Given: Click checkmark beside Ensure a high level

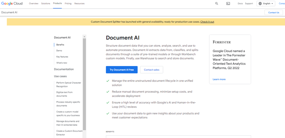Looking at the screenshot, I should (x=108, y=103).
